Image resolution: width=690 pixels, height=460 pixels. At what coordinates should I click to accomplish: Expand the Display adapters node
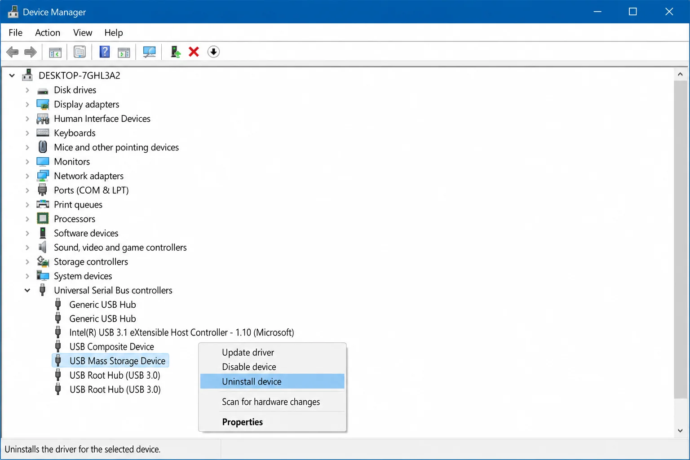[x=27, y=105]
